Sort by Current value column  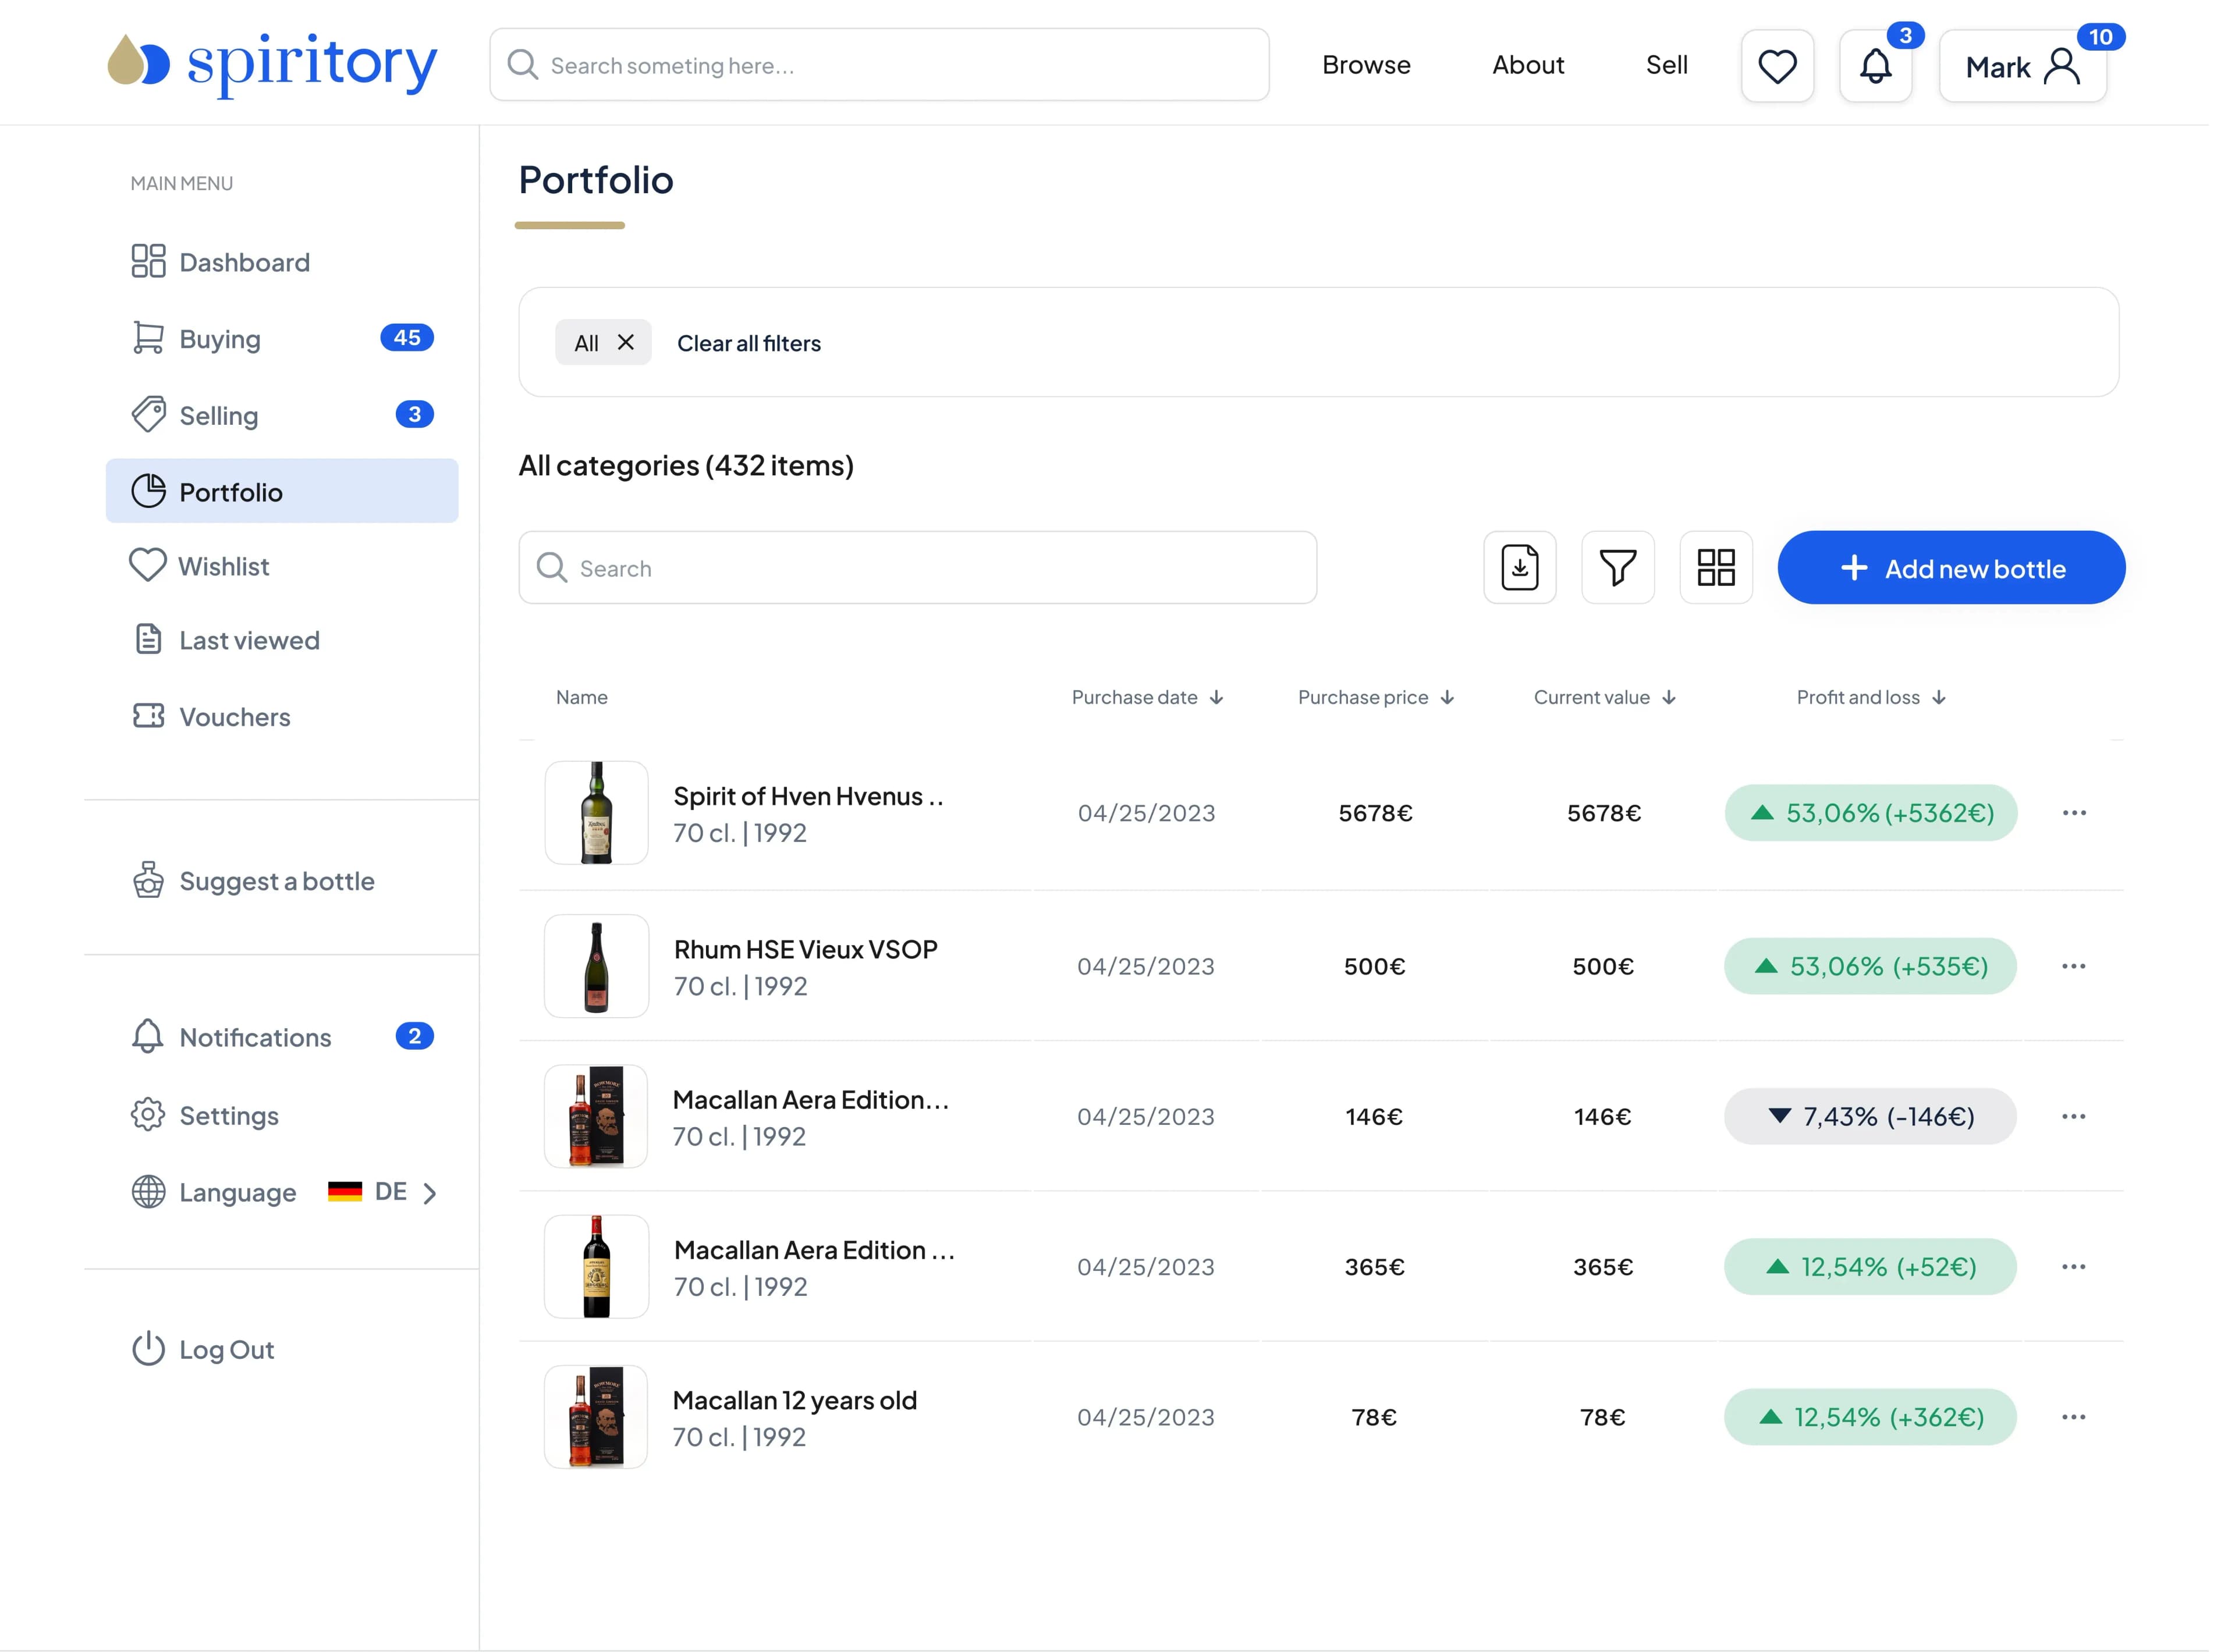[1604, 697]
